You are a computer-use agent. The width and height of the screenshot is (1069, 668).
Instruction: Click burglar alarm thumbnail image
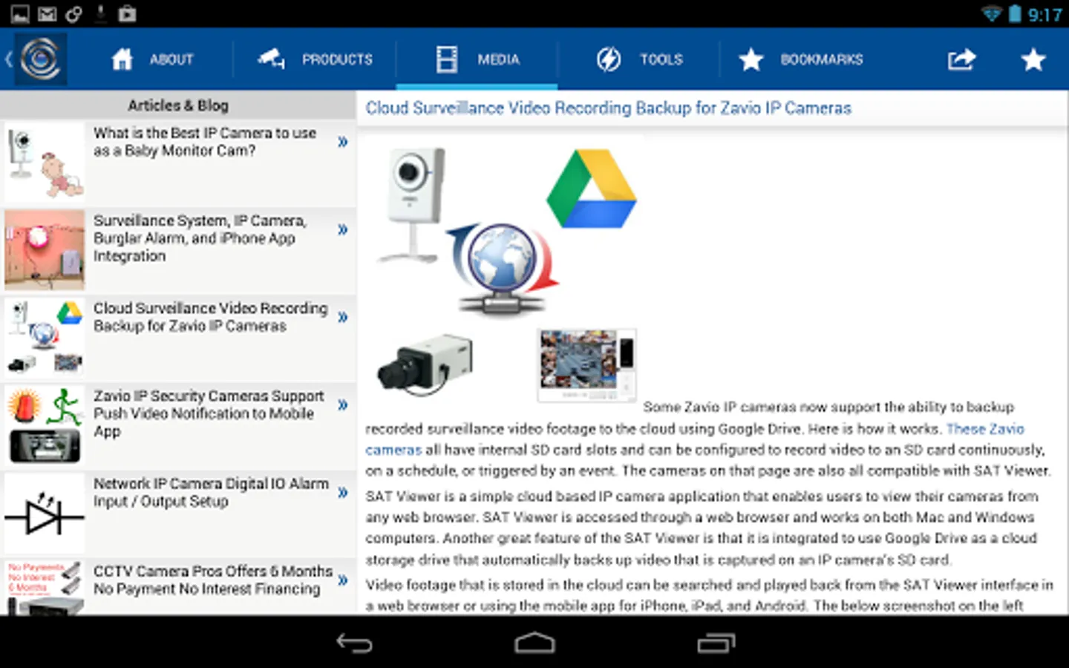45,250
